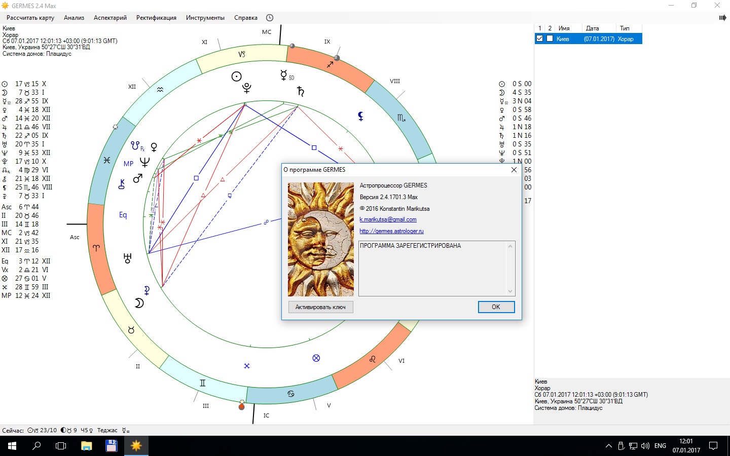Click the scroll down arrow in registration textbox
This screenshot has width=730, height=456.
pyautogui.click(x=510, y=291)
